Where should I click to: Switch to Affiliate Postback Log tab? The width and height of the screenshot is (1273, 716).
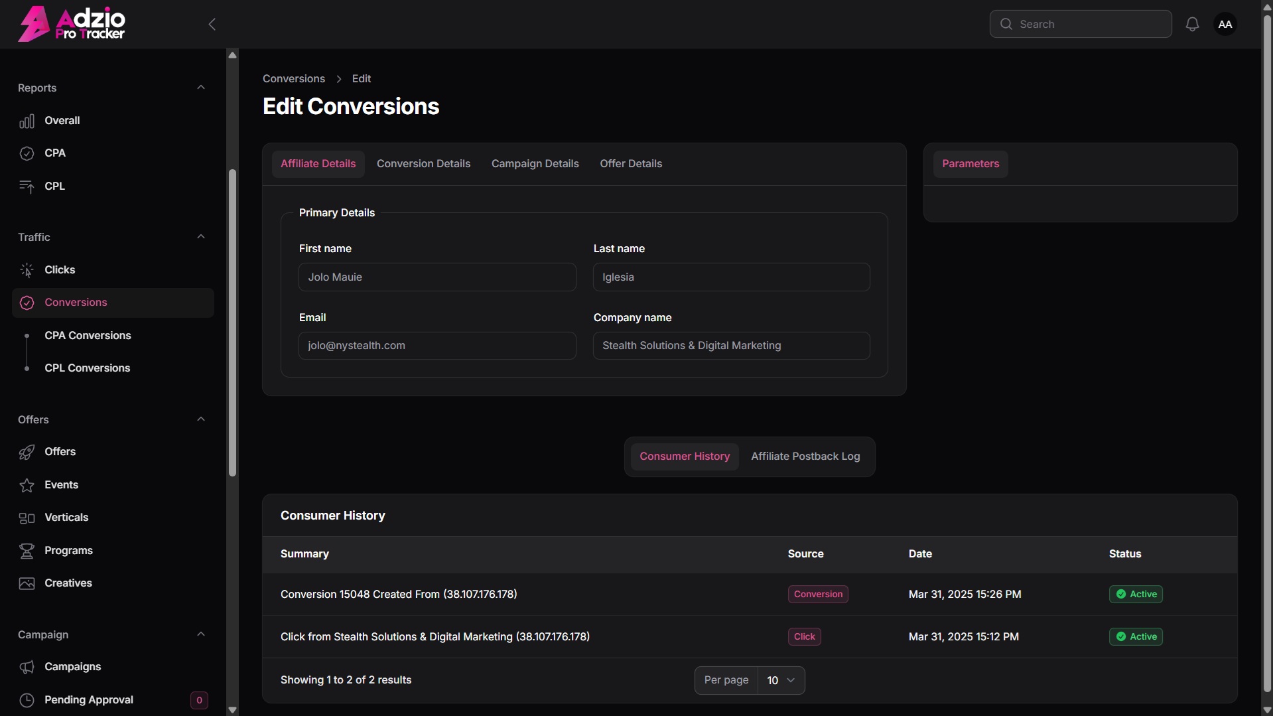[805, 457]
